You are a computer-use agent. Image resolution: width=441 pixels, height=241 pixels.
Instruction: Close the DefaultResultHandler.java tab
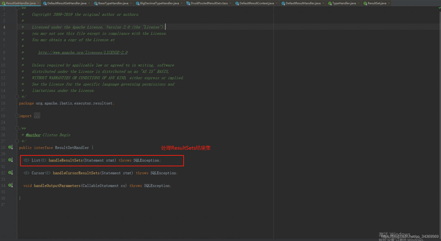323,3
